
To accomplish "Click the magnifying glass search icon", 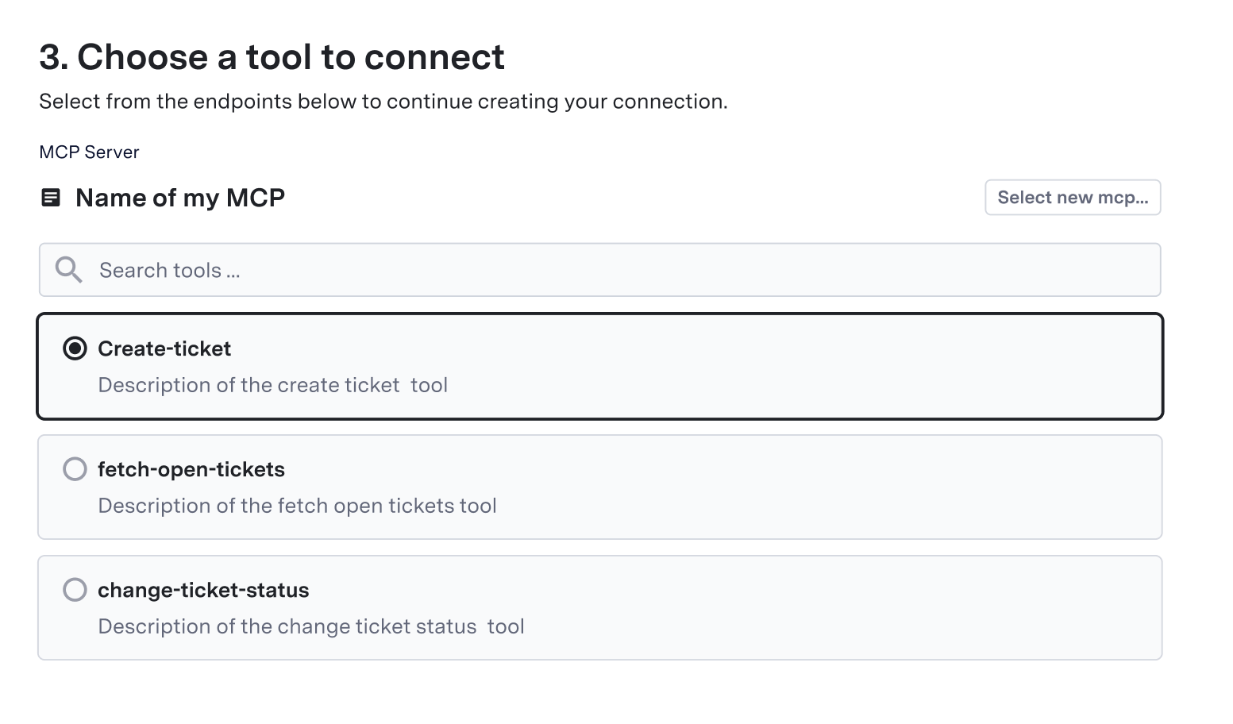I will point(68,270).
